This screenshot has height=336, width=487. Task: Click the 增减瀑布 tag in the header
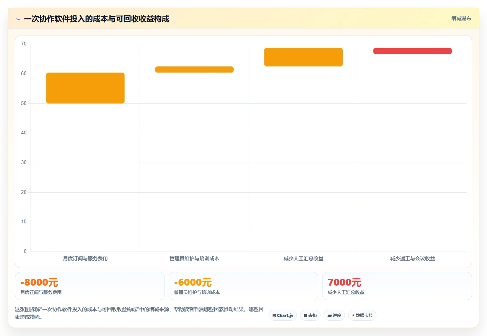coord(461,18)
